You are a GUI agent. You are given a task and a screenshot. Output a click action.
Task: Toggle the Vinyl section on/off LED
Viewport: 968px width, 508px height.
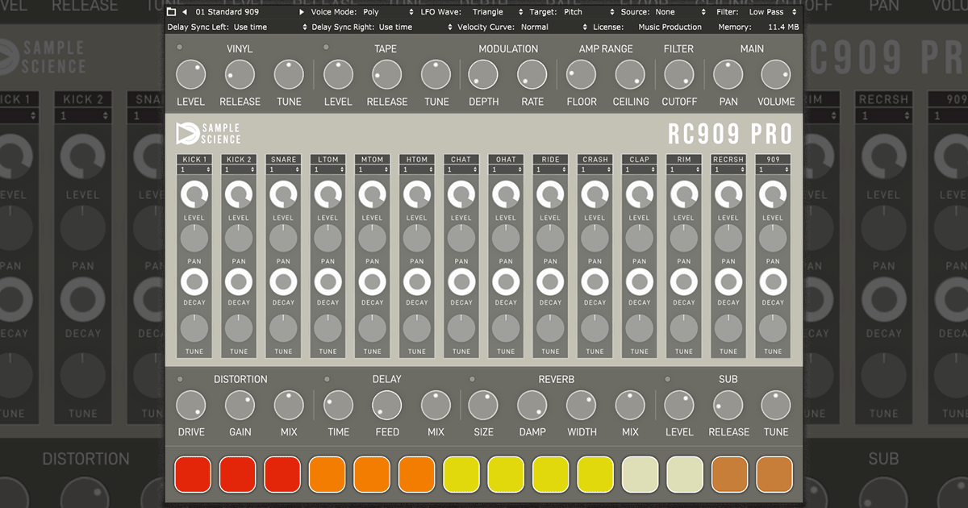point(179,48)
